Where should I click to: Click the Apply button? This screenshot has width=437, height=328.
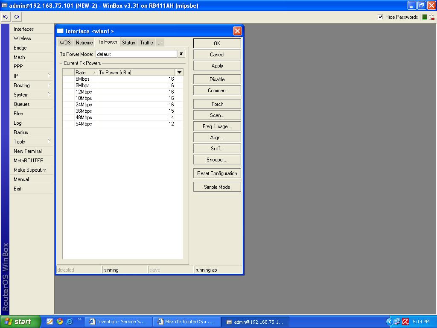(217, 66)
